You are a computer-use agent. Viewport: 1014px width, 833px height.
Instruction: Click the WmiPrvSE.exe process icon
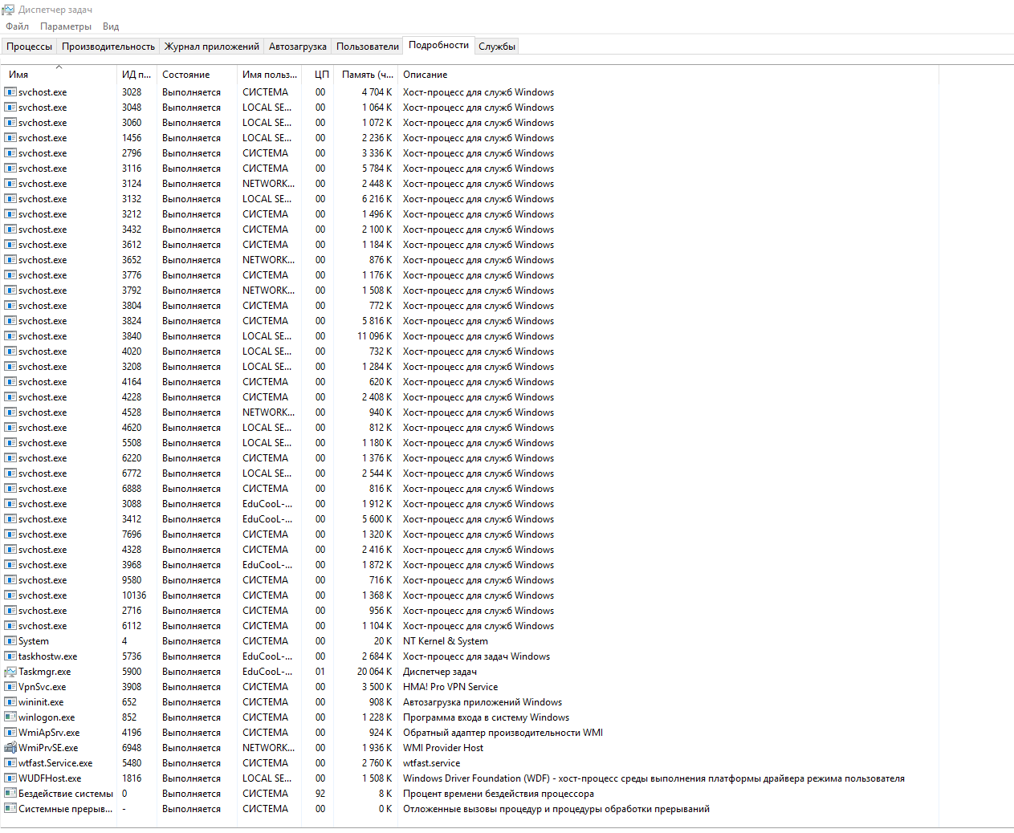(x=10, y=748)
